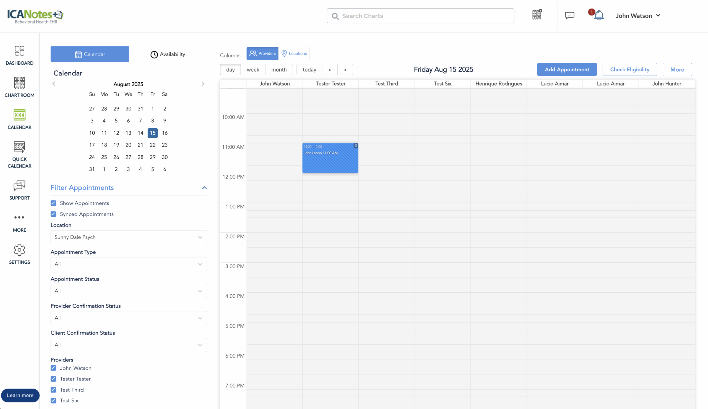Uncheck Show Appointments filter
The height and width of the screenshot is (409, 708).
coord(53,203)
